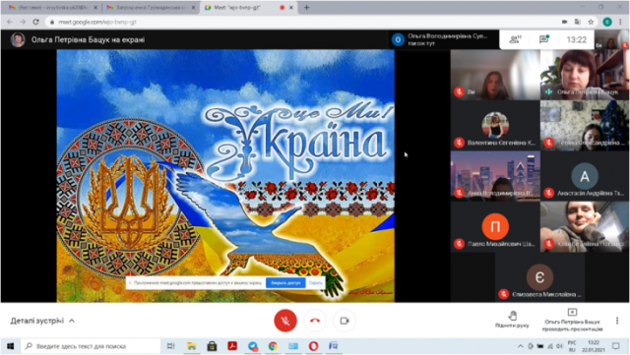The width and height of the screenshot is (630, 355).
Task: Click the raise hand icon
Action: [x=512, y=316]
